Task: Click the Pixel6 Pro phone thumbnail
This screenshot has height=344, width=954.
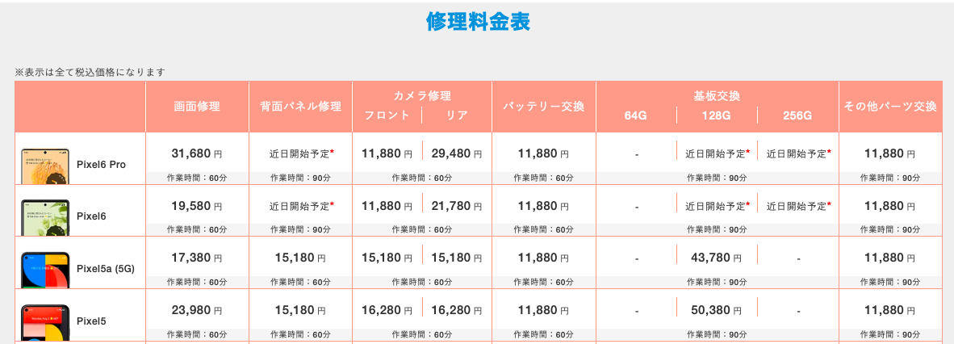Action: coord(45,165)
